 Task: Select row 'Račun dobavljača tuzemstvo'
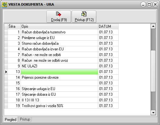point(61,32)
